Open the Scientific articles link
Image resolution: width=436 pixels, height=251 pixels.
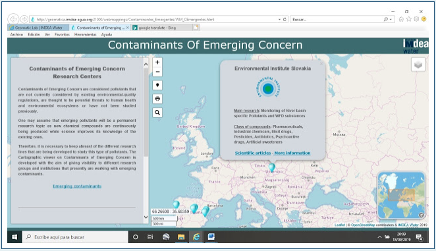pos(253,153)
